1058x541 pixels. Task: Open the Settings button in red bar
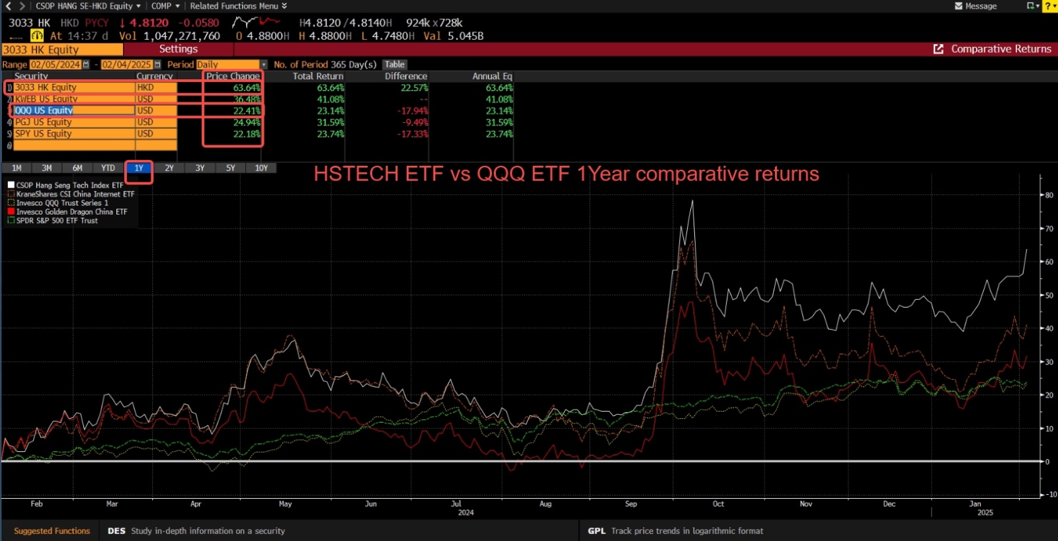179,50
